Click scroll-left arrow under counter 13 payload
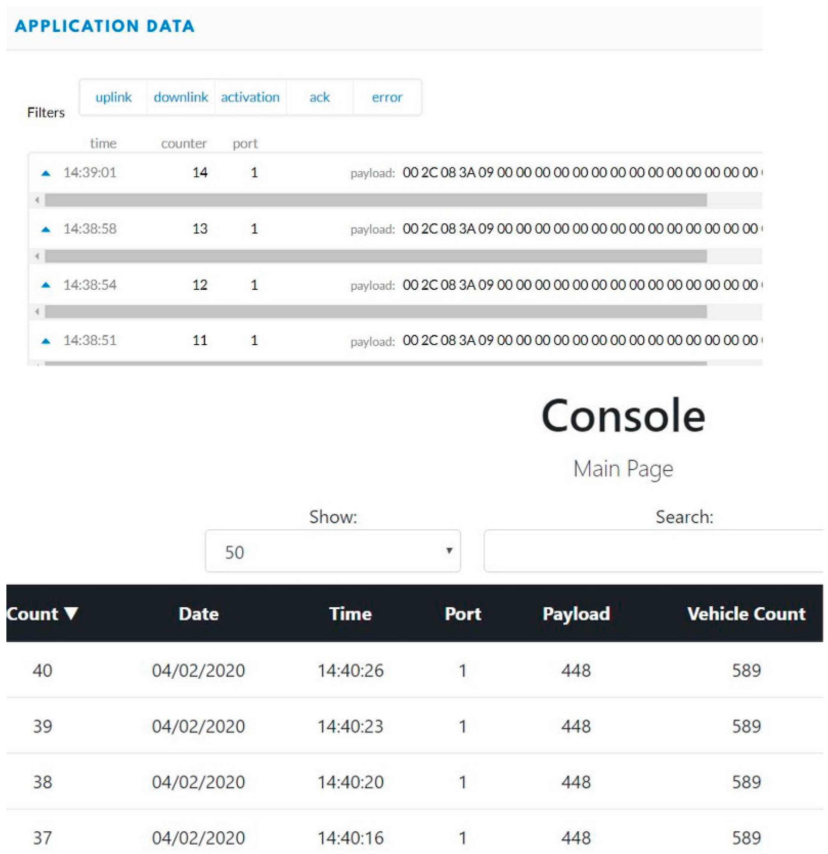The width and height of the screenshot is (828, 854). [37, 256]
